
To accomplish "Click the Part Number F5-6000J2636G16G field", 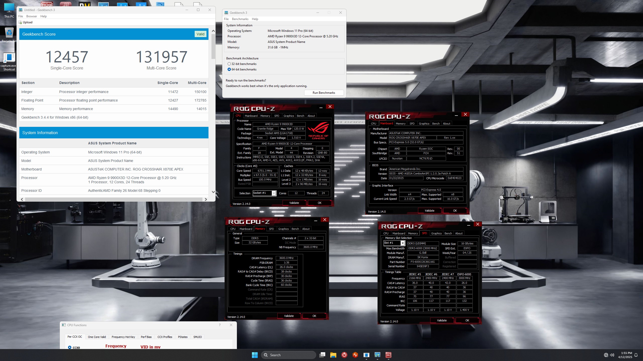I will [x=423, y=262].
